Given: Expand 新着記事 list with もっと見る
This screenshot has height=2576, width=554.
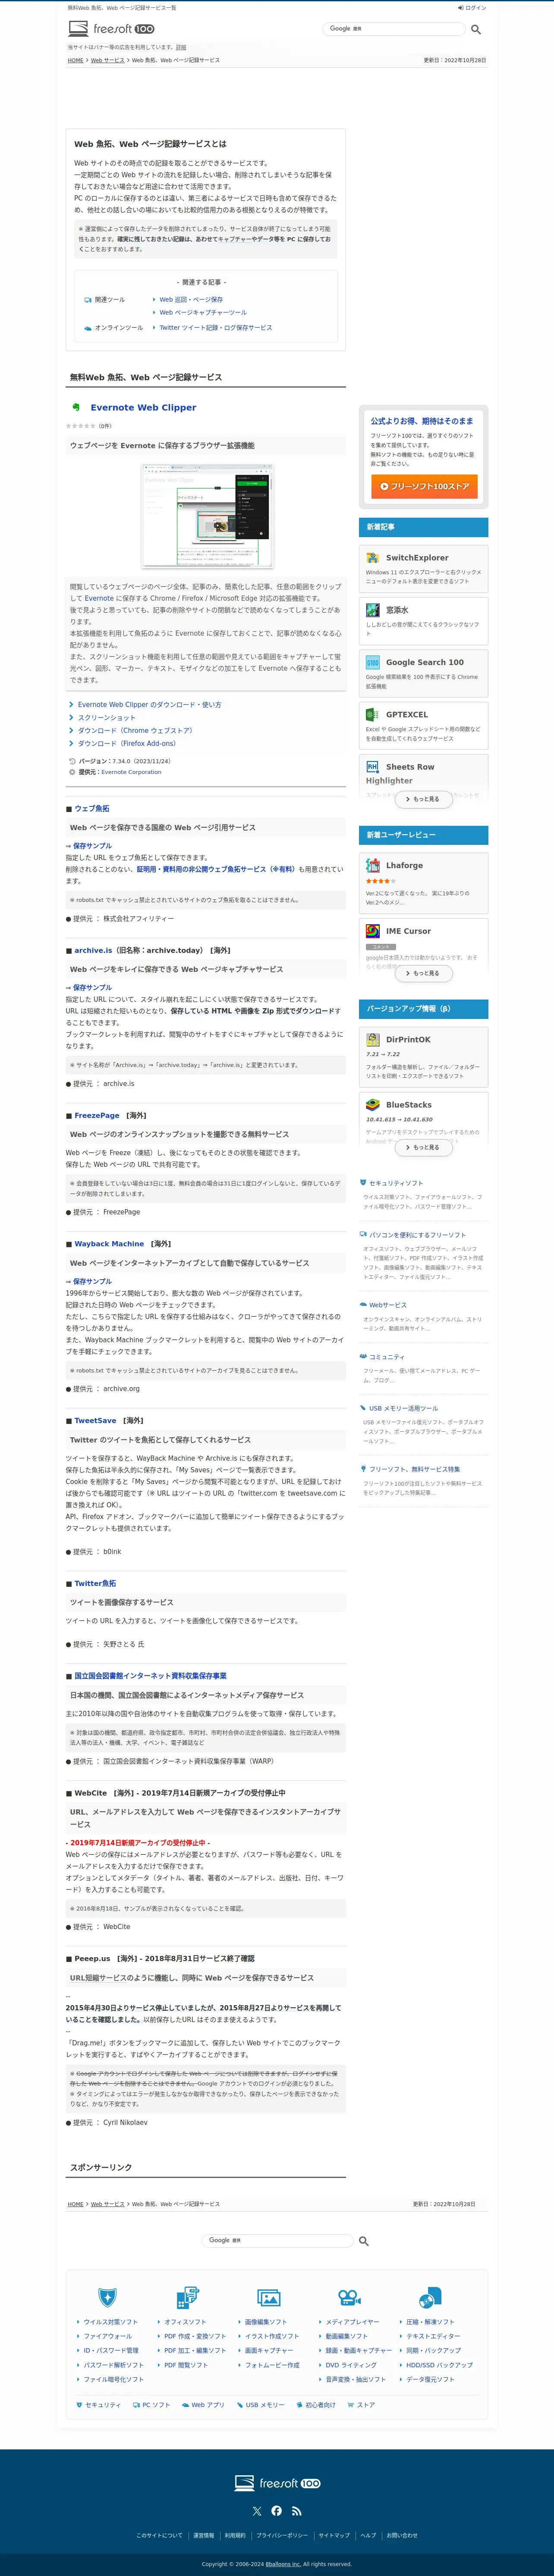Looking at the screenshot, I should point(423,799).
